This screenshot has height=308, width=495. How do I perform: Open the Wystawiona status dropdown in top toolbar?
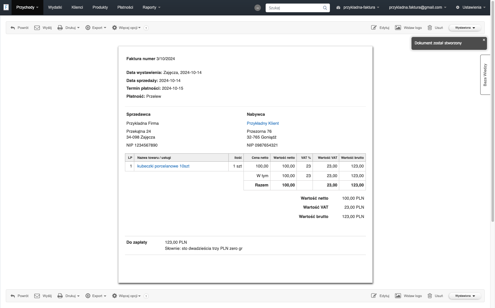(465, 28)
